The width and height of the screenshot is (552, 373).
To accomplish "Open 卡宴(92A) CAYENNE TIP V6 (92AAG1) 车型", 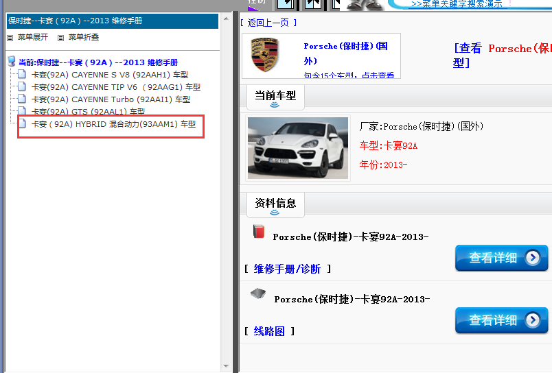I will click(x=116, y=87).
